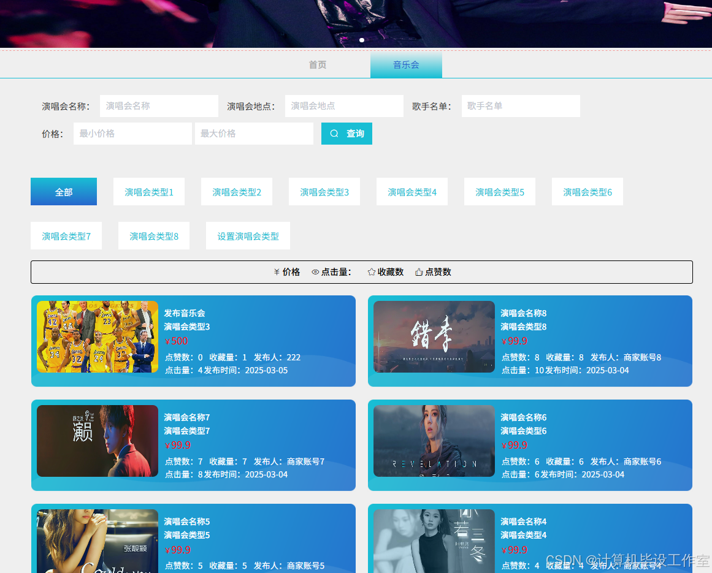Click the 演唱会名称6 title
The height and width of the screenshot is (573, 712).
pos(524,417)
